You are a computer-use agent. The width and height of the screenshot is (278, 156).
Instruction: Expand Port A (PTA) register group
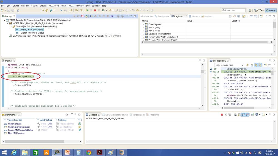coord(143,27)
